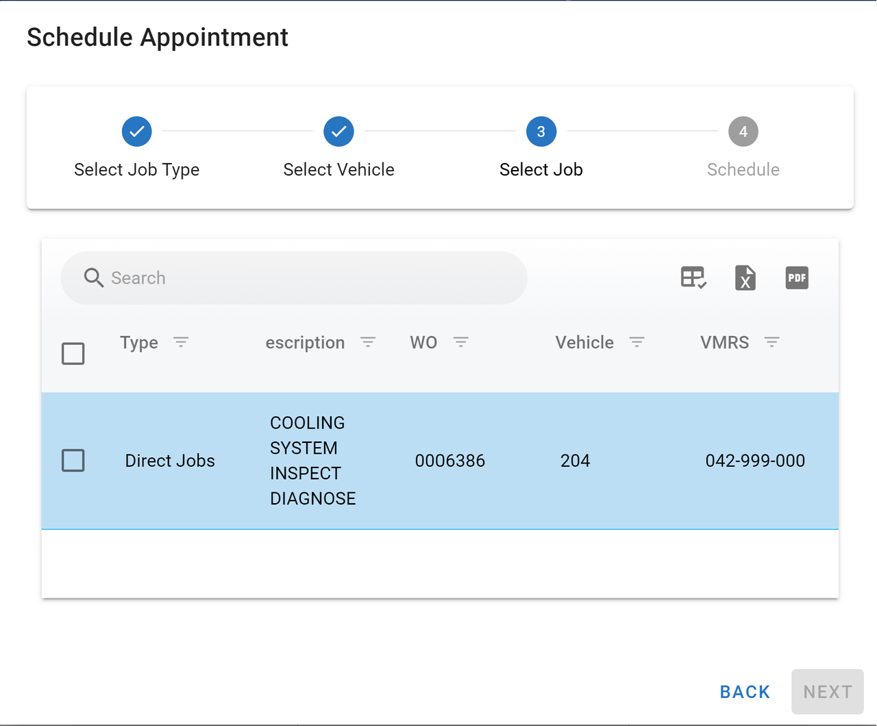Image resolution: width=877 pixels, height=726 pixels.
Task: Open the Description column filter
Action: (x=368, y=342)
